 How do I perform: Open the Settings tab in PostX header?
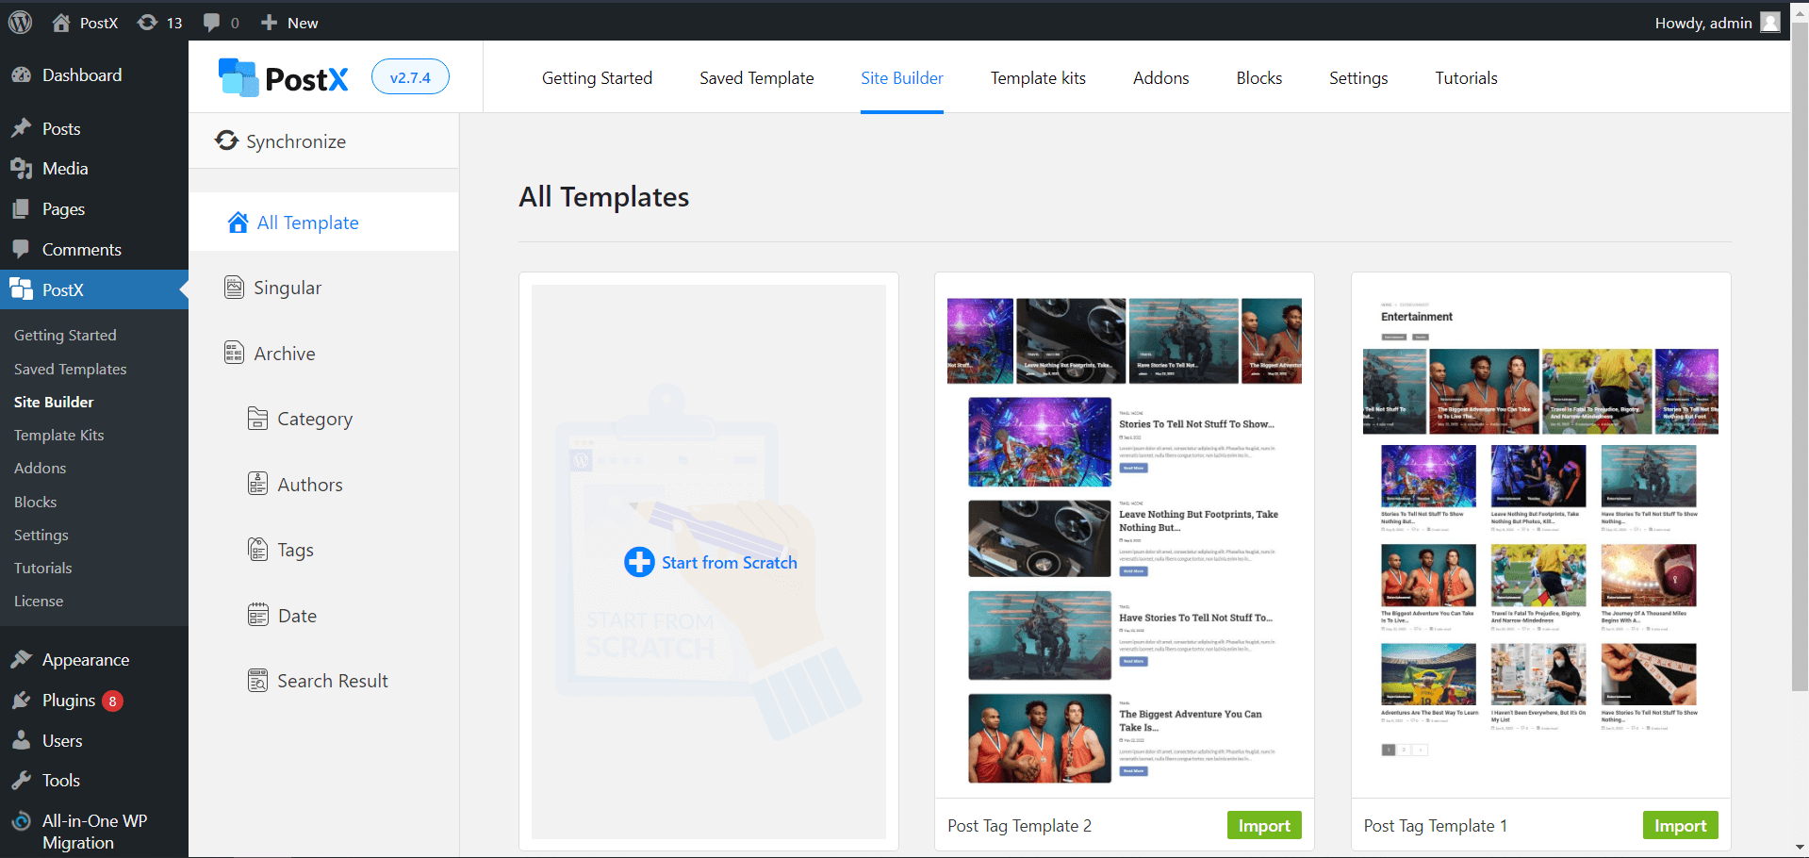(x=1358, y=78)
